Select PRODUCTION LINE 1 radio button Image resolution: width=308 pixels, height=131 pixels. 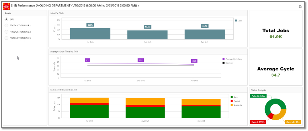click(7, 25)
